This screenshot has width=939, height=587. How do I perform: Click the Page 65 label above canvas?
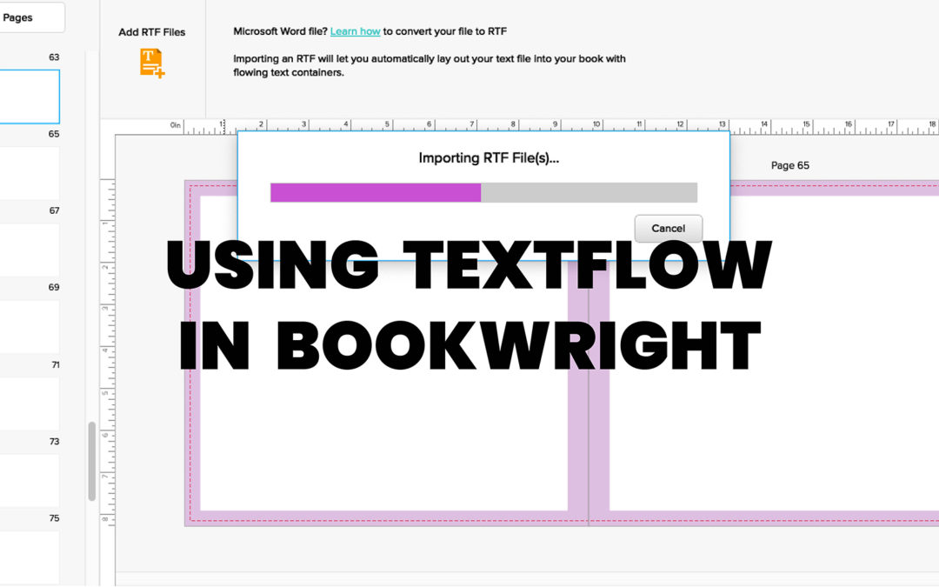(789, 165)
